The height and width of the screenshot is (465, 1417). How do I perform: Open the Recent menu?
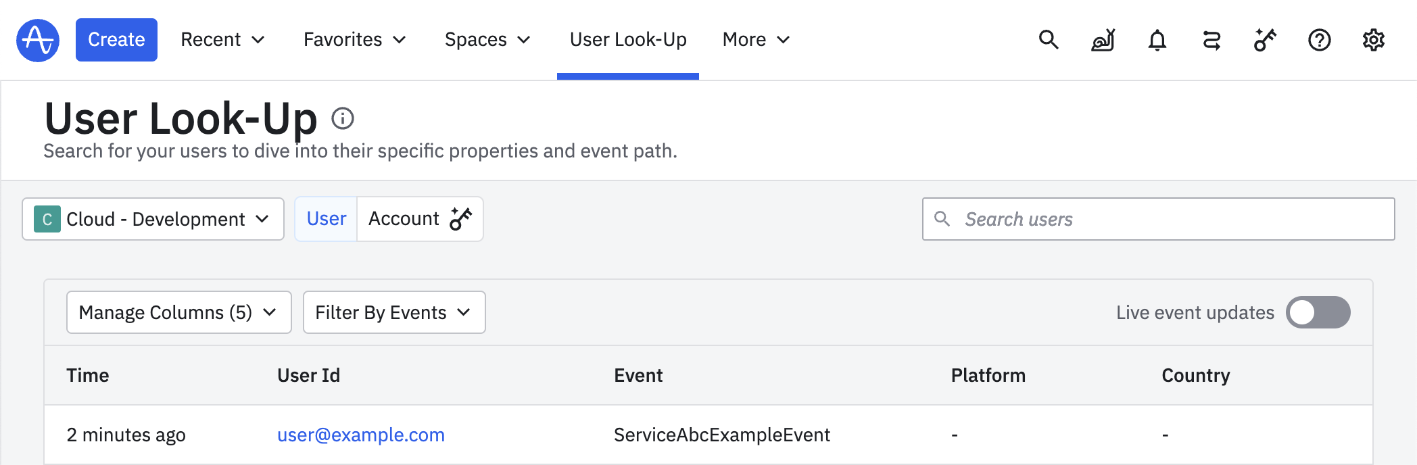tap(222, 40)
